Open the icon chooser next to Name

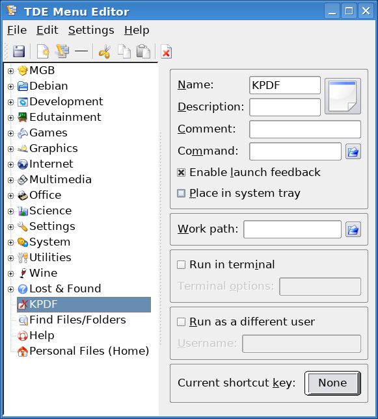coord(343,96)
